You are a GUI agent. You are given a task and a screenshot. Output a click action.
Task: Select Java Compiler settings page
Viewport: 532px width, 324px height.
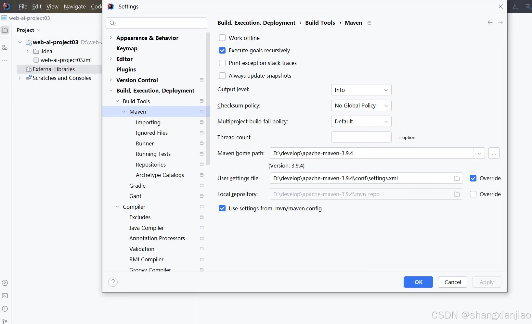click(147, 228)
